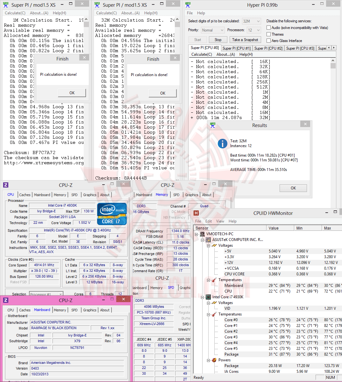Click the Intel Core i7 logo in CPU-Z
Image resolution: width=342 pixels, height=382 pixels.
coord(112,214)
